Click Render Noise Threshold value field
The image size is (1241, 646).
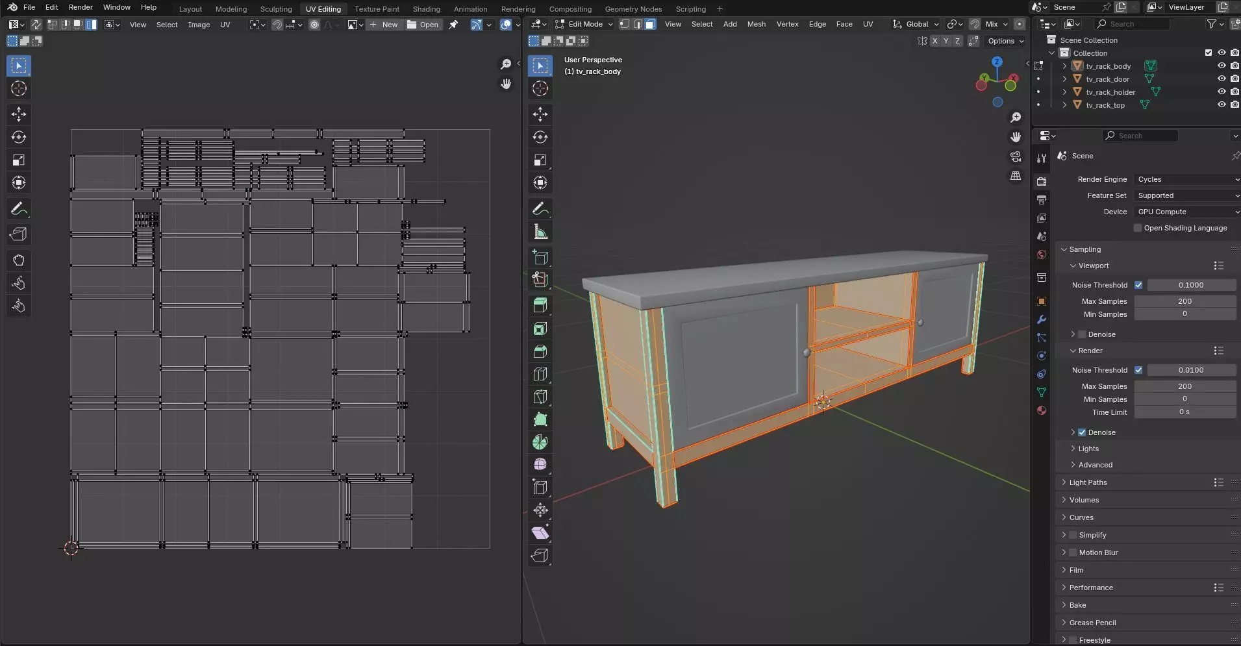[1191, 370]
